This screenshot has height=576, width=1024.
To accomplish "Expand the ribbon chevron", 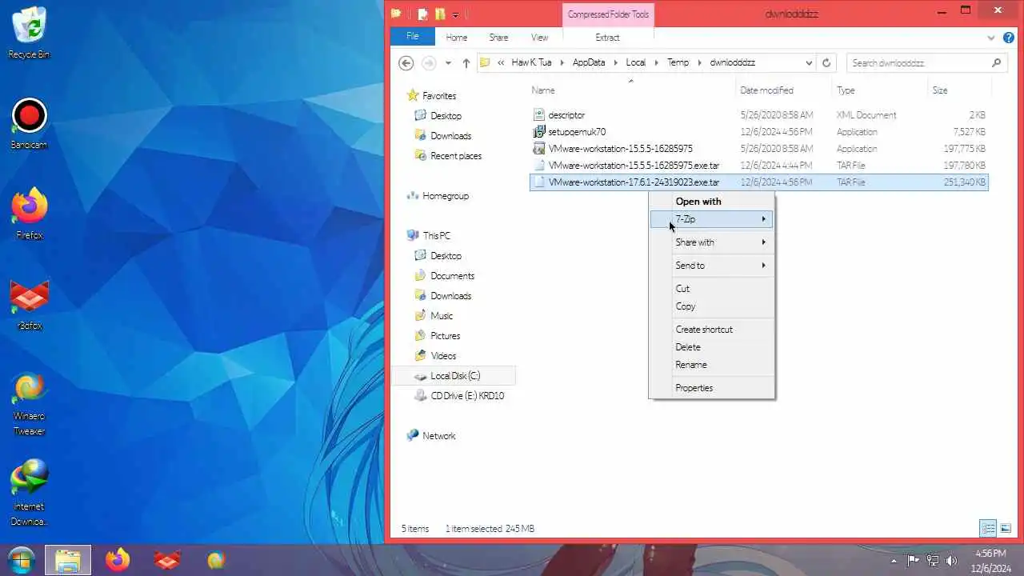I will coord(990,38).
